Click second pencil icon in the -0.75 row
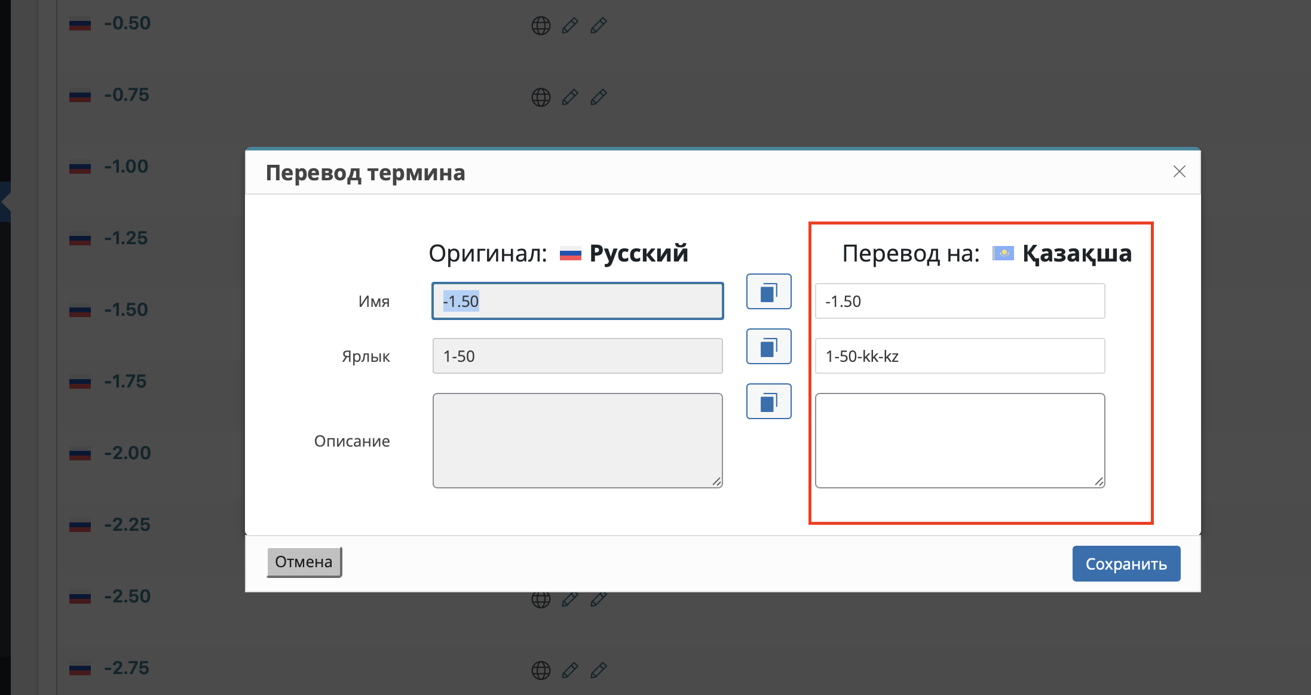The image size is (1311, 695). tap(599, 97)
